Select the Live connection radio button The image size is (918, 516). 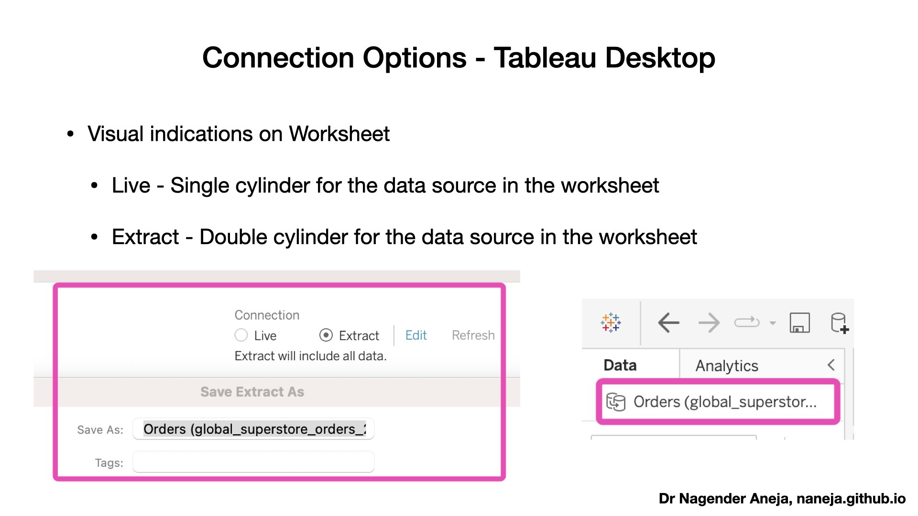(241, 335)
